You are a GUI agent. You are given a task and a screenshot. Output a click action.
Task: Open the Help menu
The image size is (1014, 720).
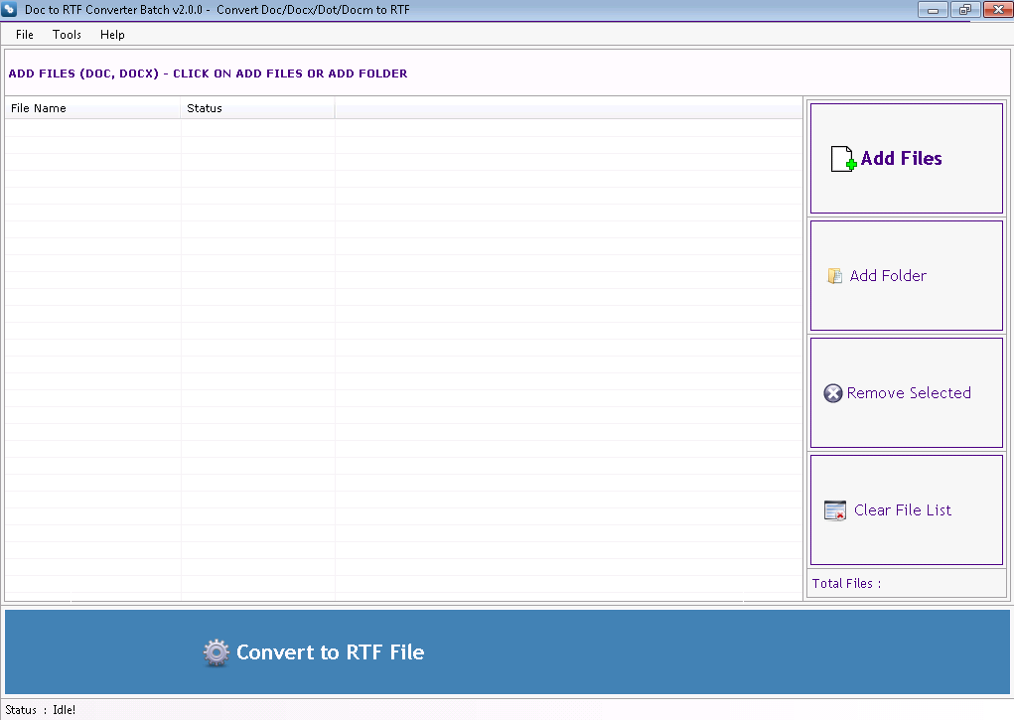(x=112, y=35)
